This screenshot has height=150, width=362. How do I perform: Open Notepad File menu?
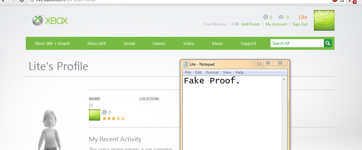pyautogui.click(x=188, y=72)
